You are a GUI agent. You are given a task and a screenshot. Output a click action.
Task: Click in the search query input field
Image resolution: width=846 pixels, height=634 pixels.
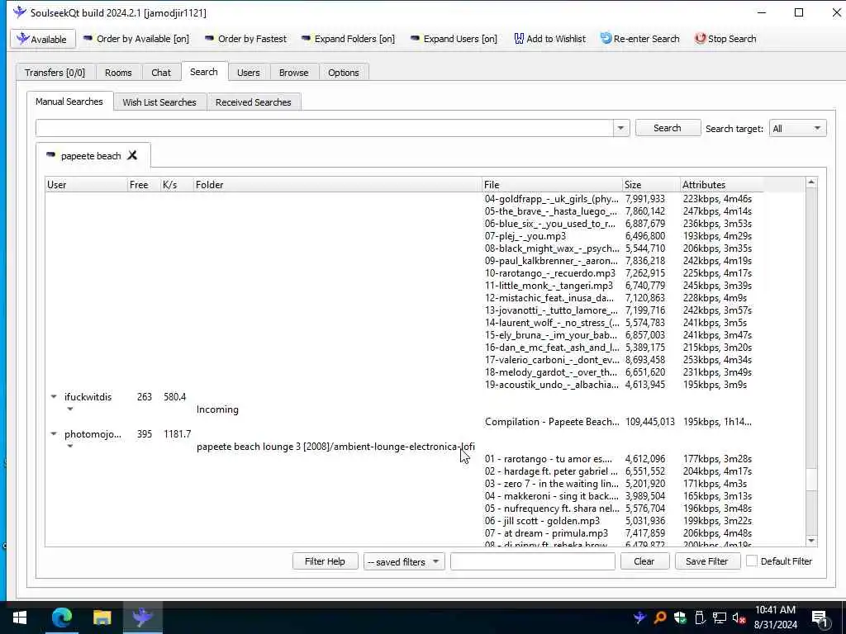[x=324, y=128]
